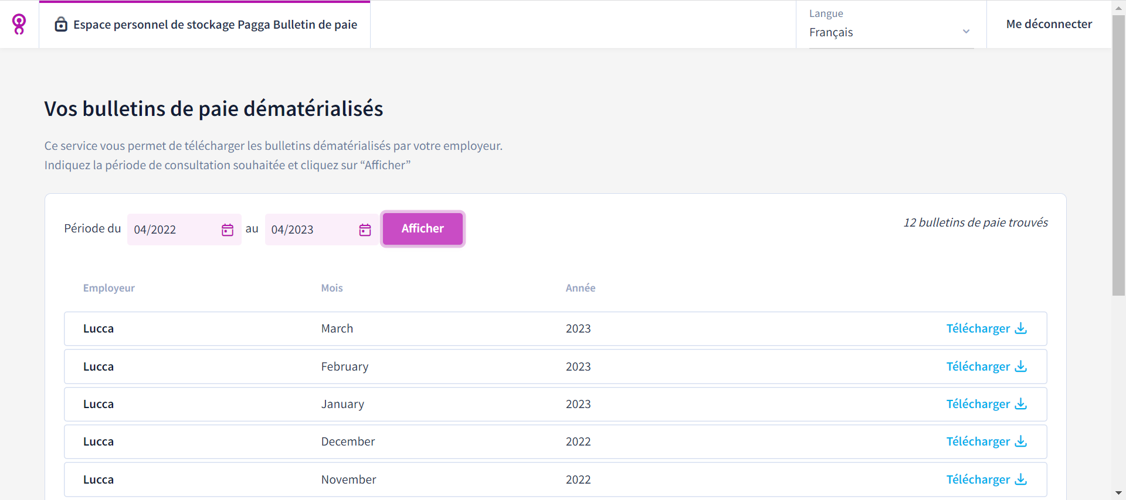Click the February month cell
Viewport: 1126px width, 500px height.
coord(345,367)
